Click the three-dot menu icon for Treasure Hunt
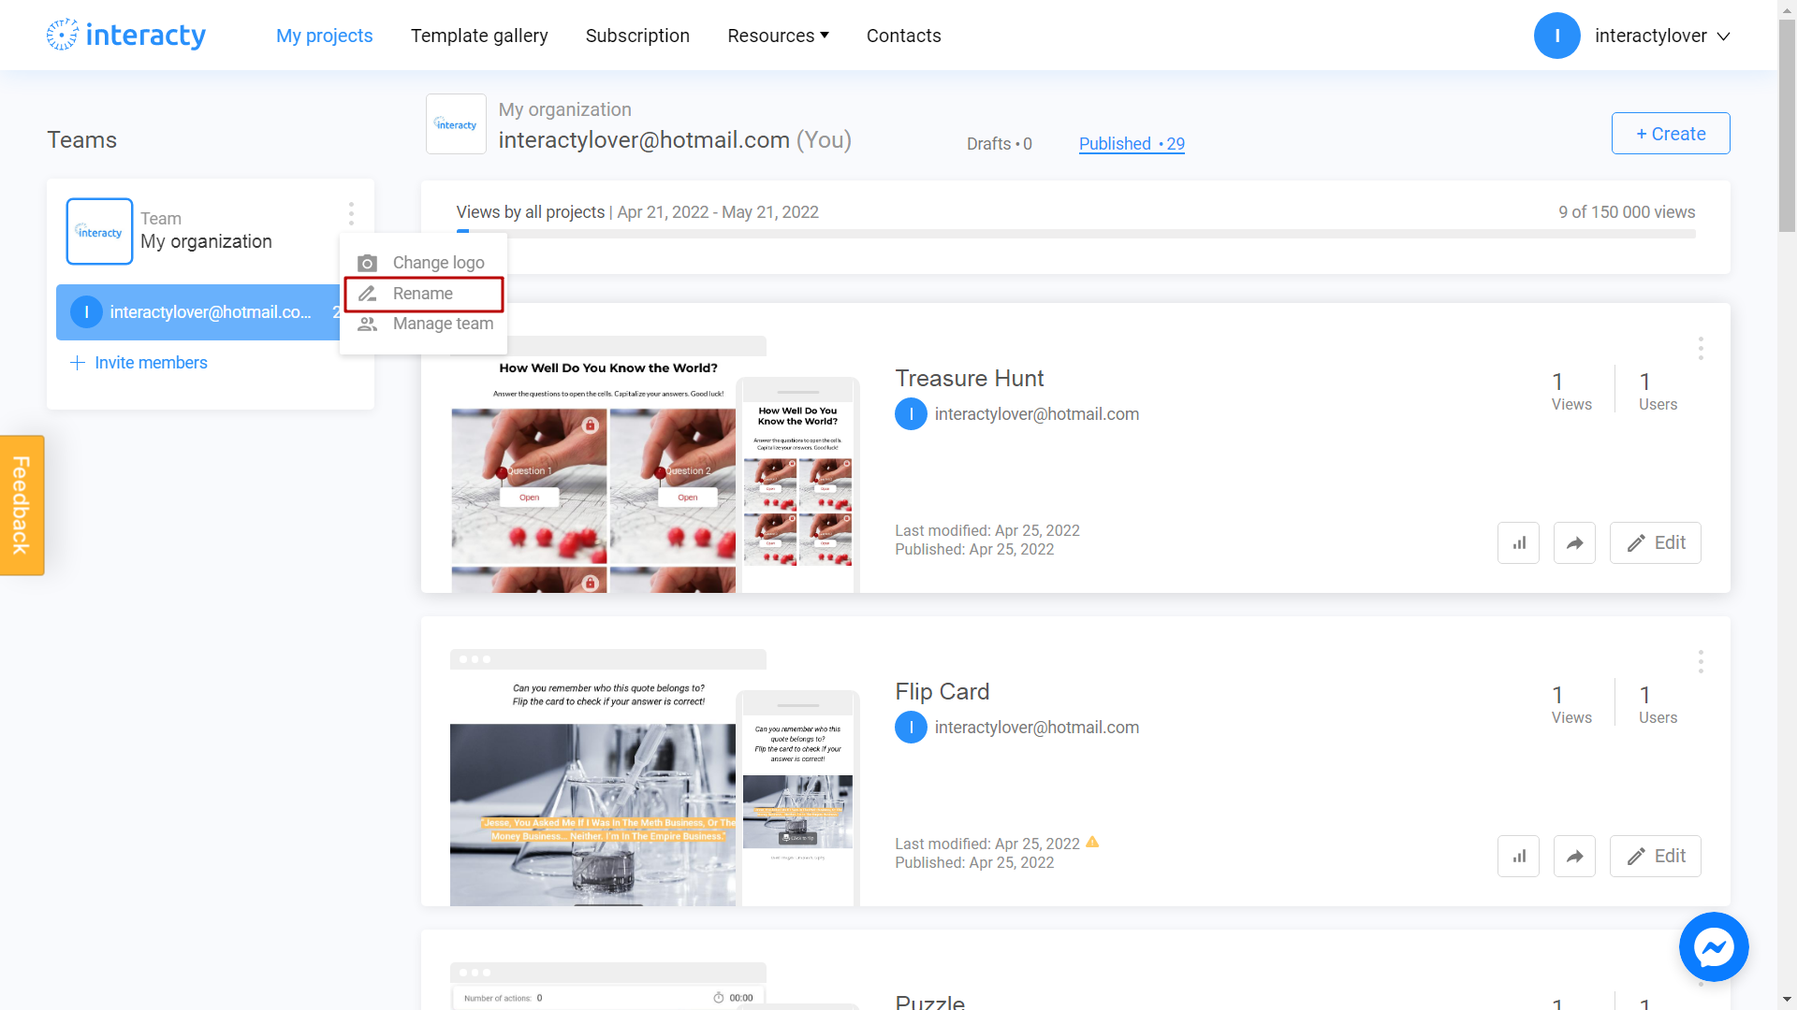1797x1010 pixels. [x=1701, y=349]
